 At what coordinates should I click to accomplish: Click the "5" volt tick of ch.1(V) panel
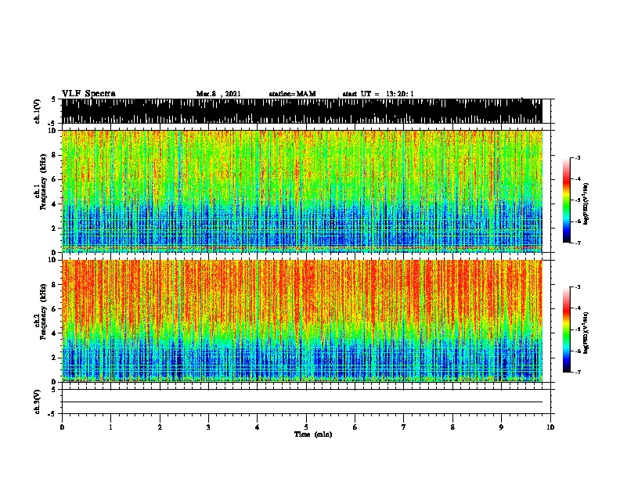coord(53,99)
